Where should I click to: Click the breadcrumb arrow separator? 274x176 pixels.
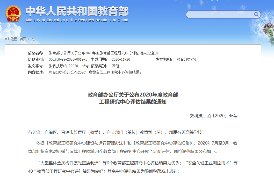coord(28,39)
